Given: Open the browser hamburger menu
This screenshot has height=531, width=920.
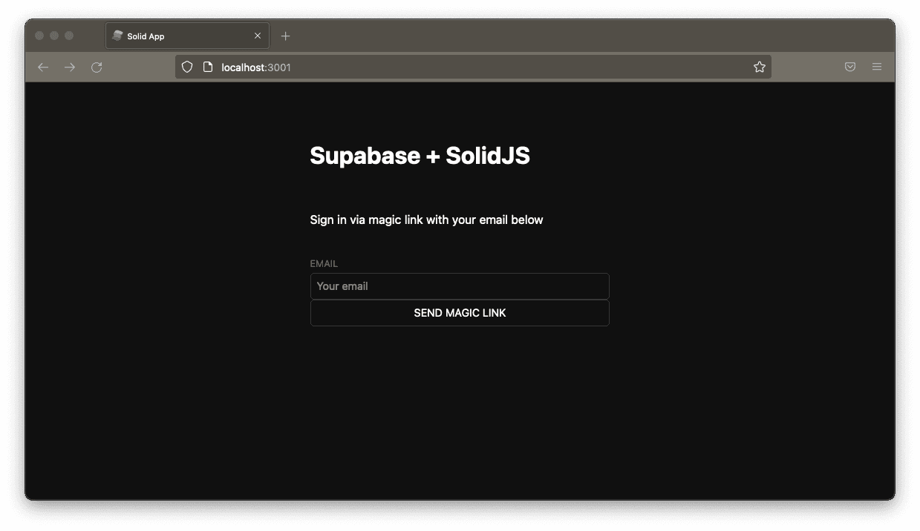Looking at the screenshot, I should coord(877,67).
